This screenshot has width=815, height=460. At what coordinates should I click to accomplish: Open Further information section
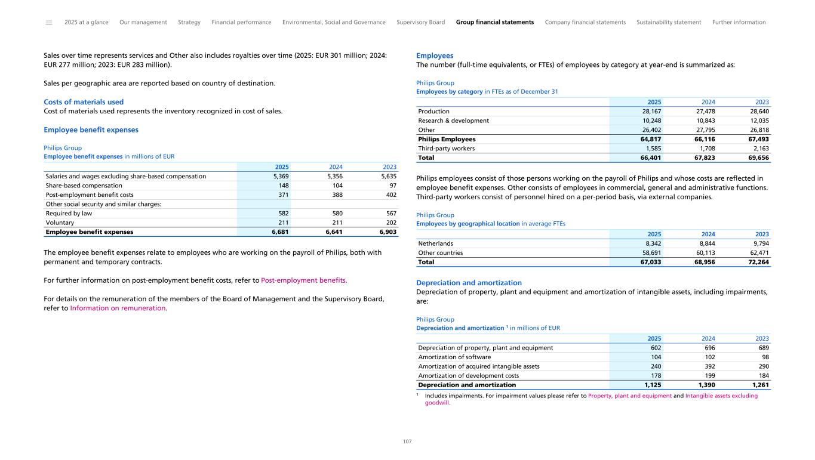[739, 23]
